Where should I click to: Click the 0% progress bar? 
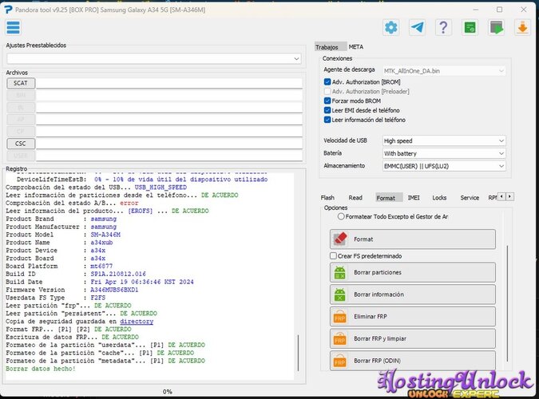(x=167, y=392)
